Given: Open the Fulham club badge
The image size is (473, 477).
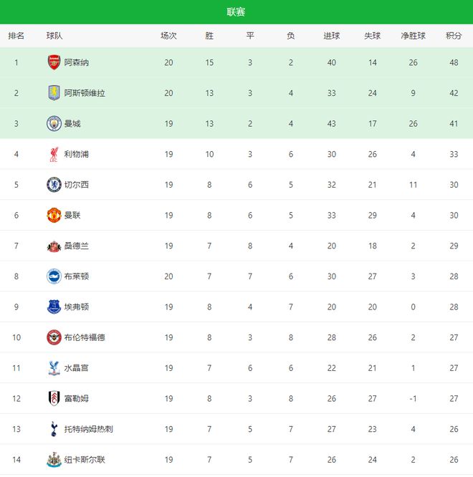Looking at the screenshot, I should point(54,398).
